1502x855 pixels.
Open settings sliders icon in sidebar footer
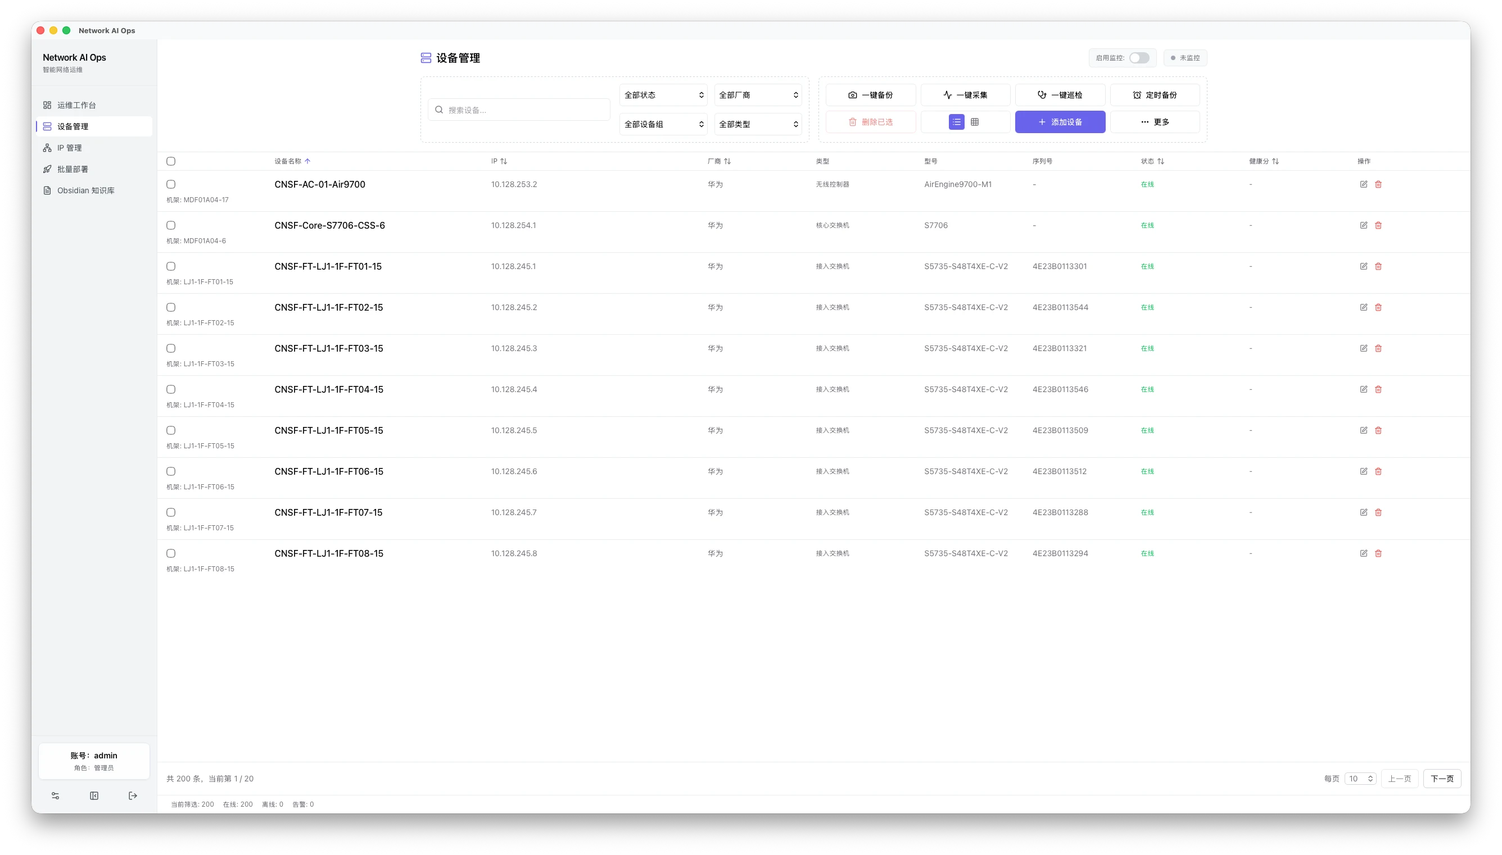point(55,795)
